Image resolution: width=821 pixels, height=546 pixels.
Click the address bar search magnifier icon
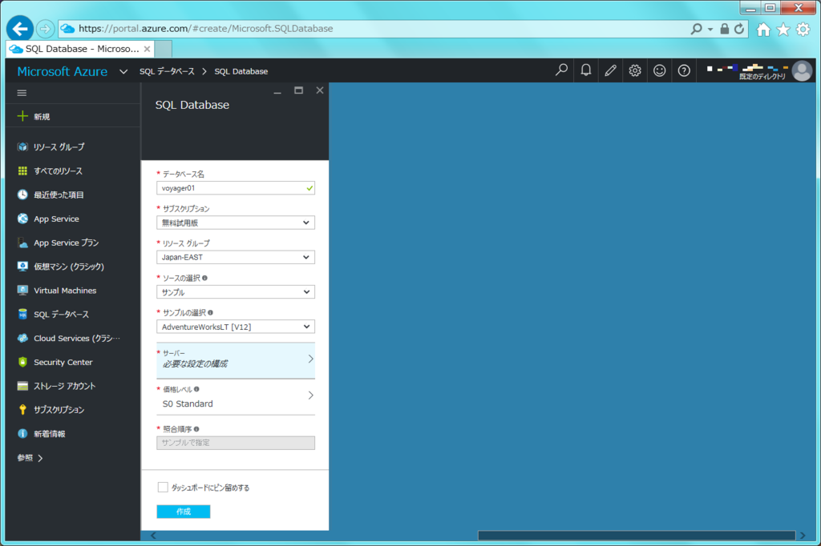click(x=696, y=29)
